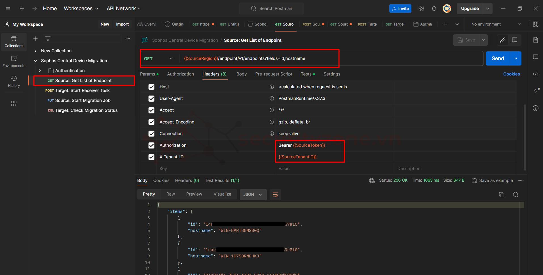Open the API Network dropdown
Viewport: 543px width, 275px height.
124,9
